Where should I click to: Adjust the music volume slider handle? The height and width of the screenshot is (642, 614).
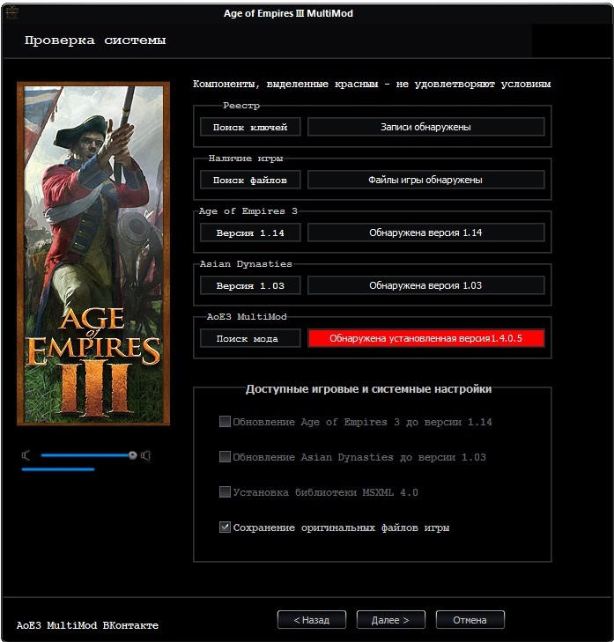point(132,455)
